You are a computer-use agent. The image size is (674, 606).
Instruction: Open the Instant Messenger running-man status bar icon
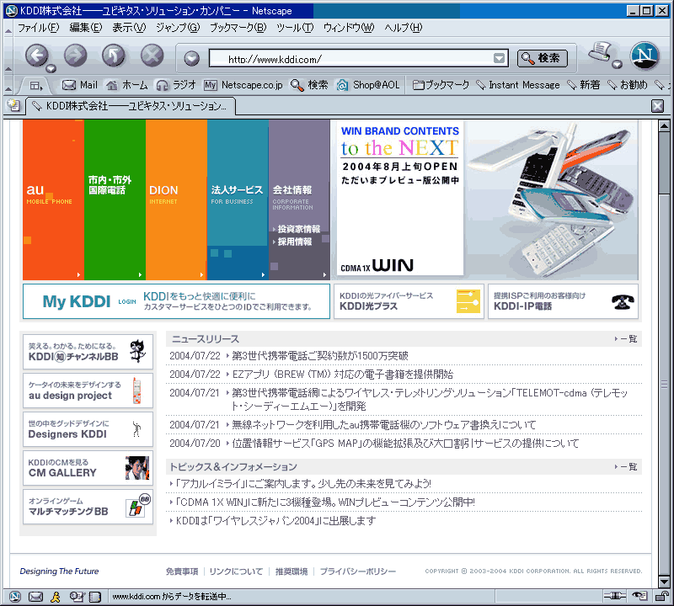pyautogui.click(x=56, y=596)
